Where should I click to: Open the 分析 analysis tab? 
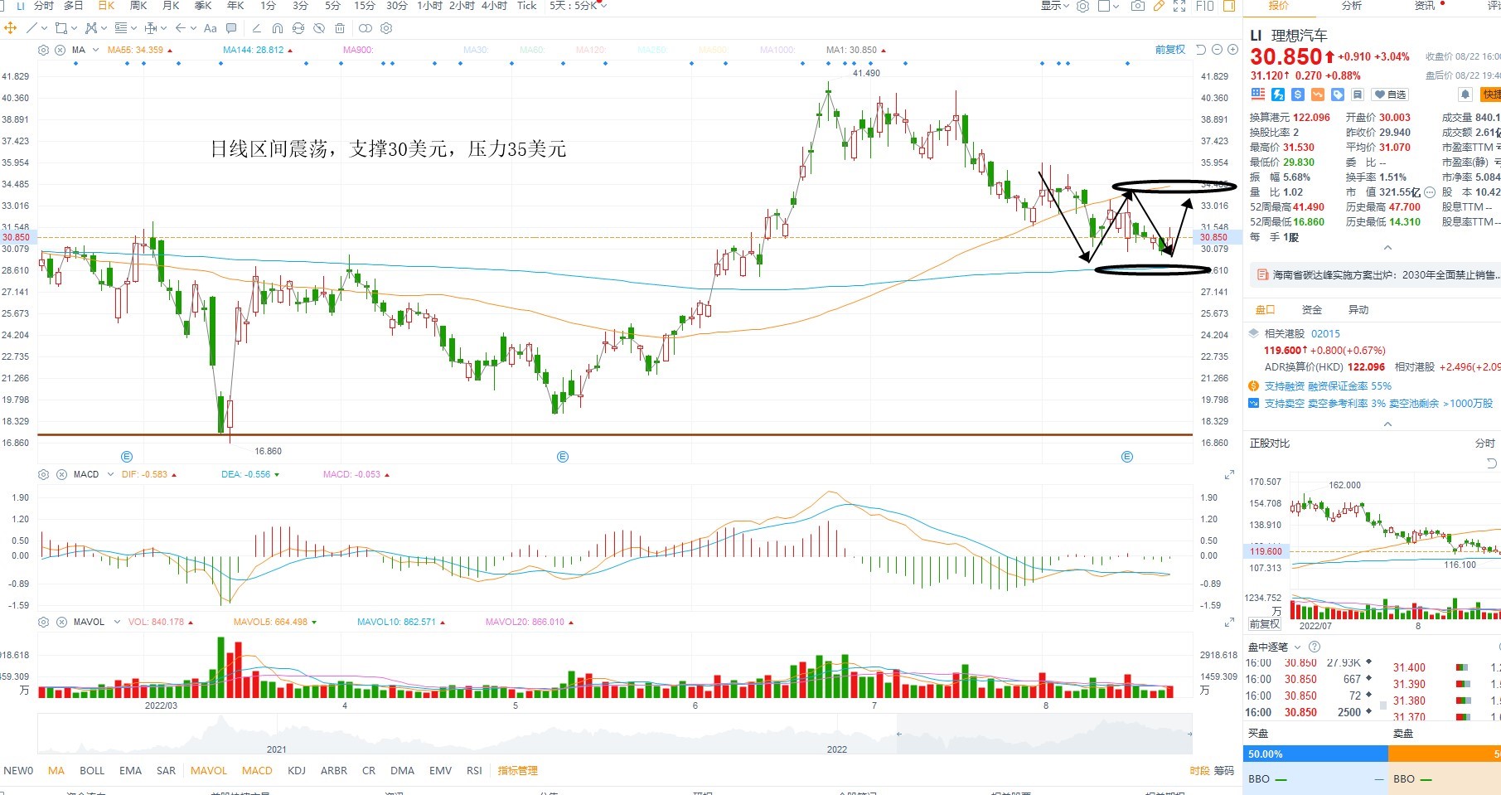(x=1351, y=6)
